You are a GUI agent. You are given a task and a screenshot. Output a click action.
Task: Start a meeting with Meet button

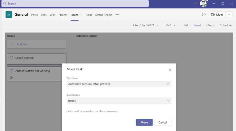point(217,15)
